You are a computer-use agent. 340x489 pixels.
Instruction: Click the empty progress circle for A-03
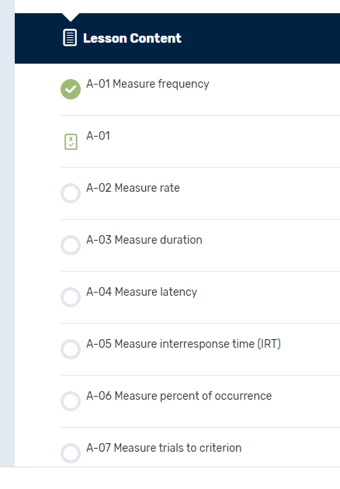pyautogui.click(x=71, y=245)
